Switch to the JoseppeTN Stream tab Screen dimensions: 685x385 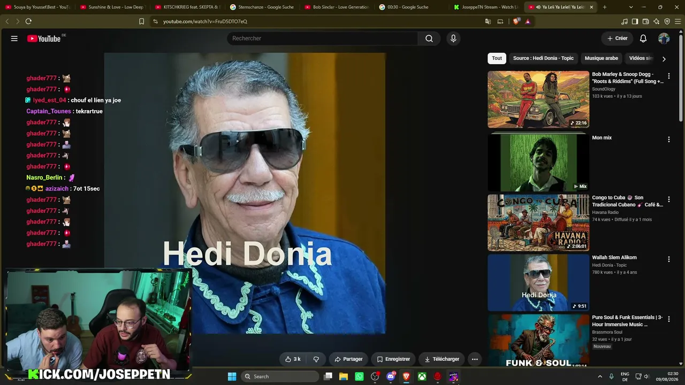pyautogui.click(x=486, y=7)
